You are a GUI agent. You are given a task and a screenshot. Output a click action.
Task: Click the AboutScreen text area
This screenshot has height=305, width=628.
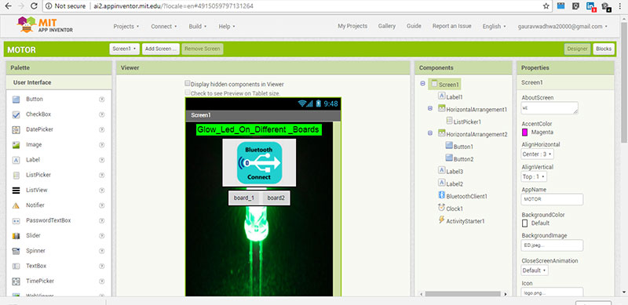(550, 108)
